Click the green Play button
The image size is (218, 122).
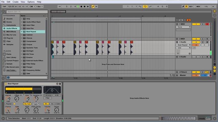[x=78, y=6]
